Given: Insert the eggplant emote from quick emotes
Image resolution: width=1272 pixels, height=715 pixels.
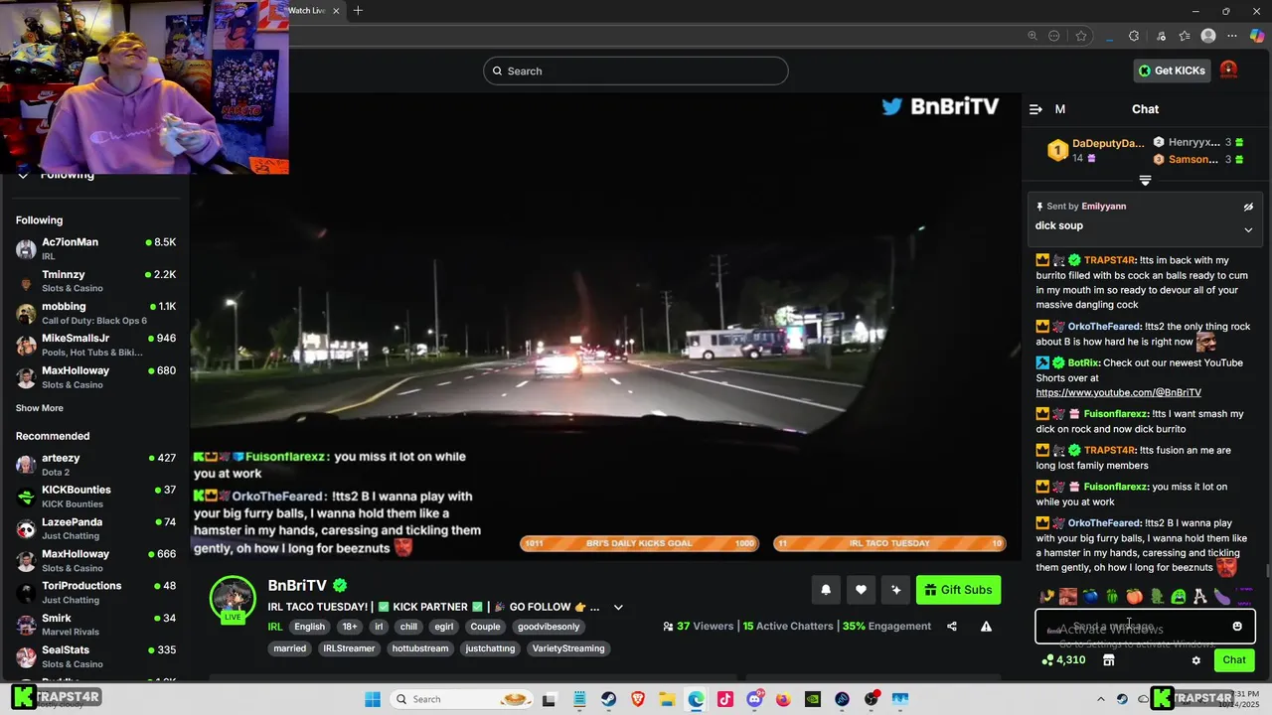Looking at the screenshot, I should pos(1222,597).
